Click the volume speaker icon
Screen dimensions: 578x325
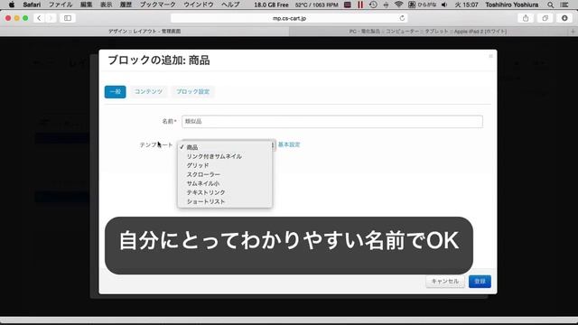444,5
